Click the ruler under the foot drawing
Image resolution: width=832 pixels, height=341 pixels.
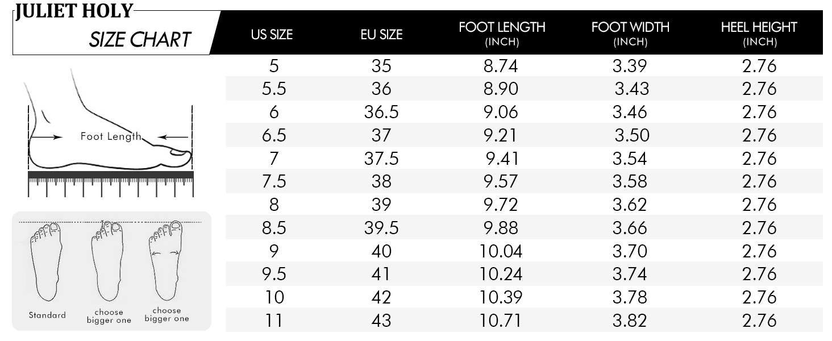point(111,184)
